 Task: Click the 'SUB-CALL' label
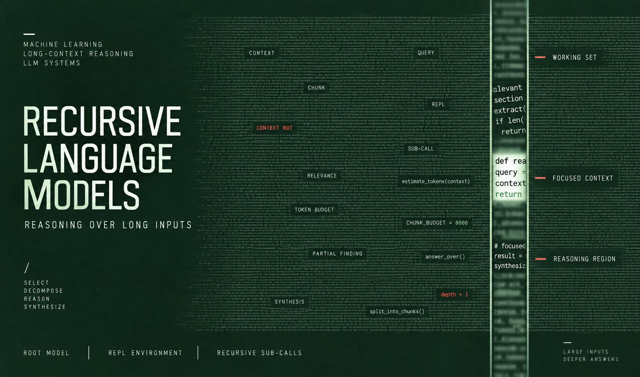pyautogui.click(x=421, y=149)
